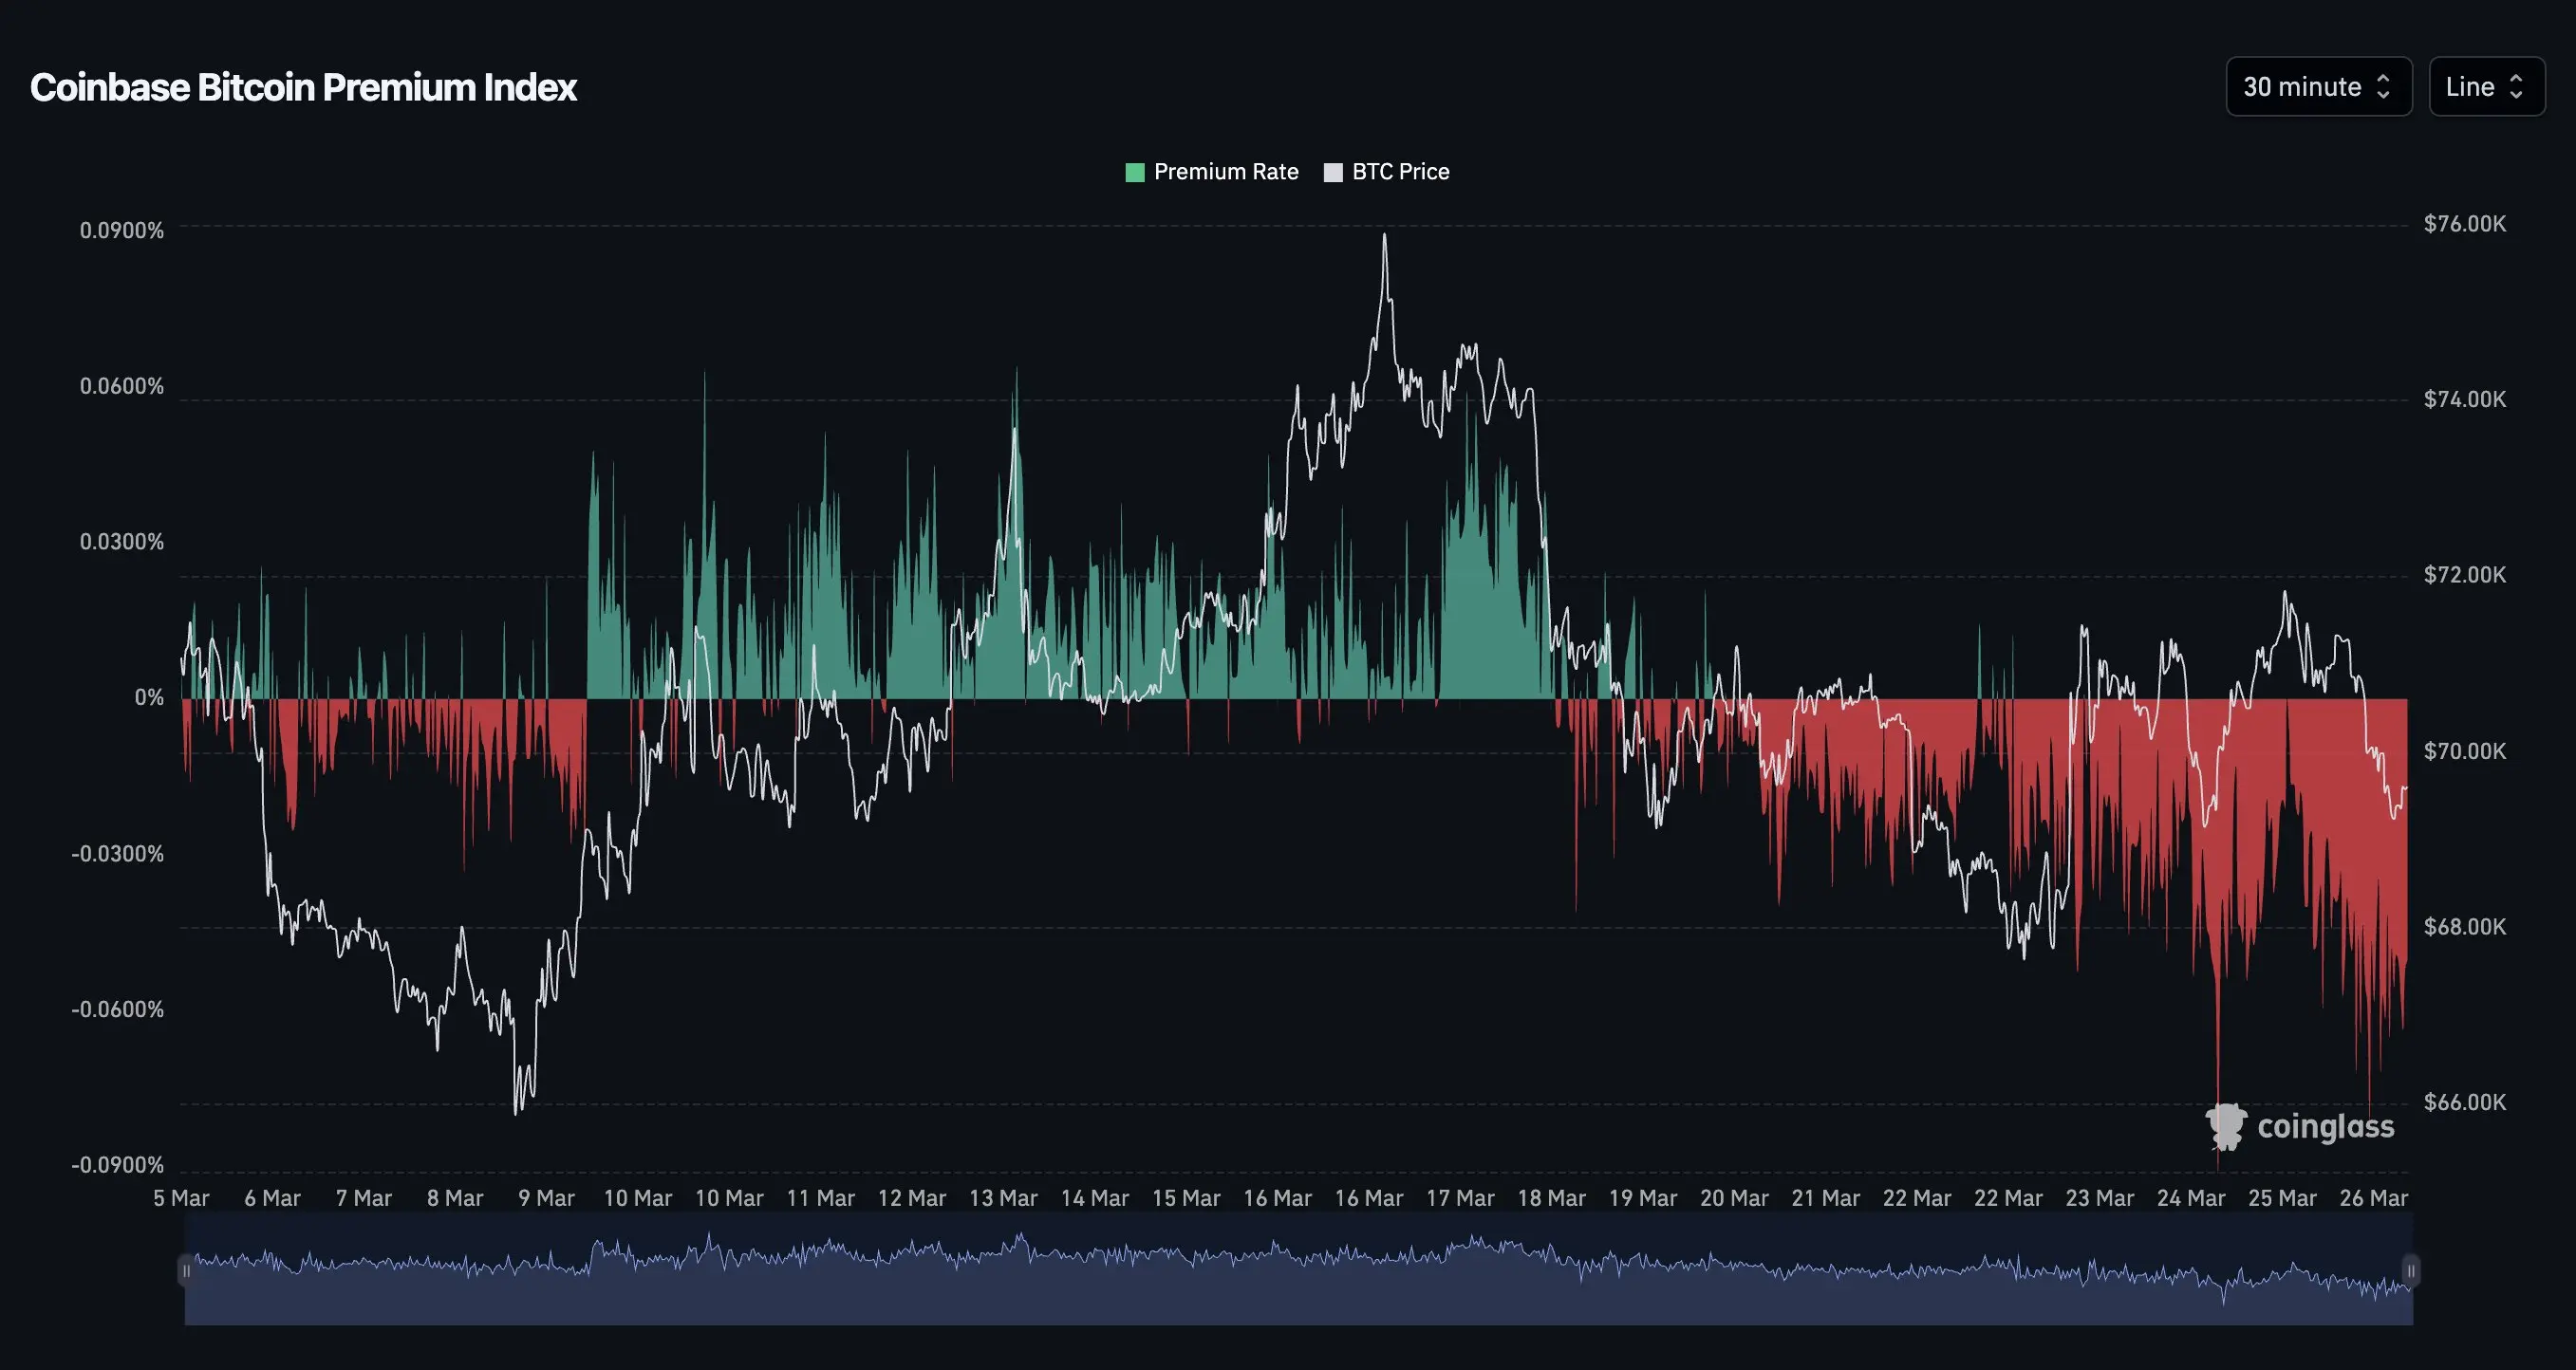Viewport: 2576px width, 1370px height.
Task: Toggle the white BTC Price legend swatch
Action: pos(1332,172)
